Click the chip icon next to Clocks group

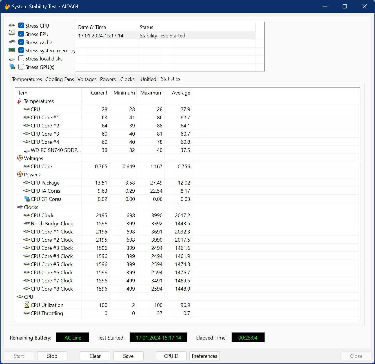(20, 207)
